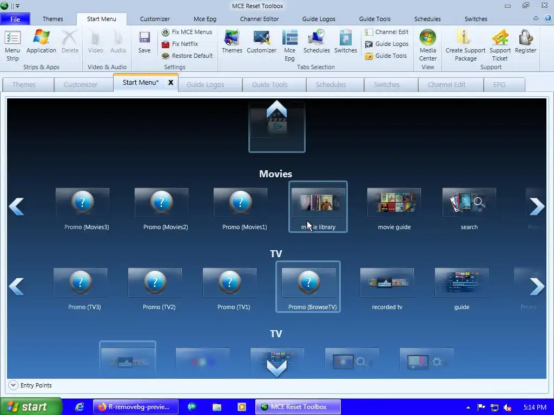Select Promo (Movies2) tile
The image size is (554, 415).
coord(162,209)
